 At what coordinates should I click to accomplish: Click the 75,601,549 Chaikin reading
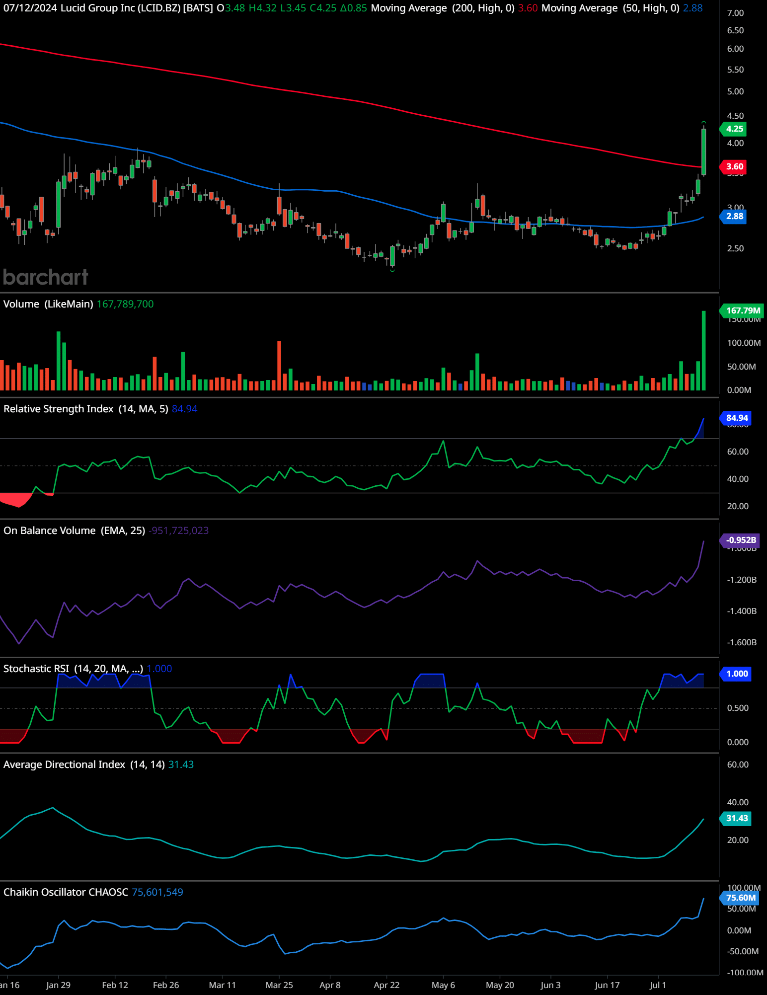tap(157, 892)
